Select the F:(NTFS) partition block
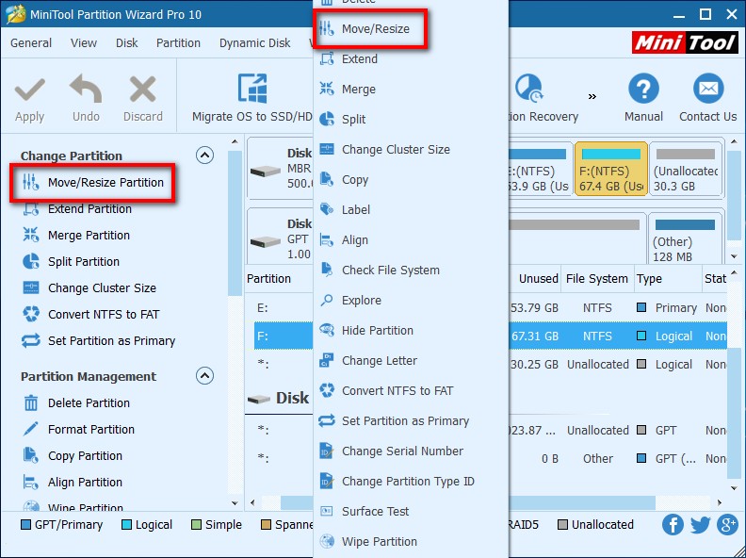 pyautogui.click(x=611, y=169)
